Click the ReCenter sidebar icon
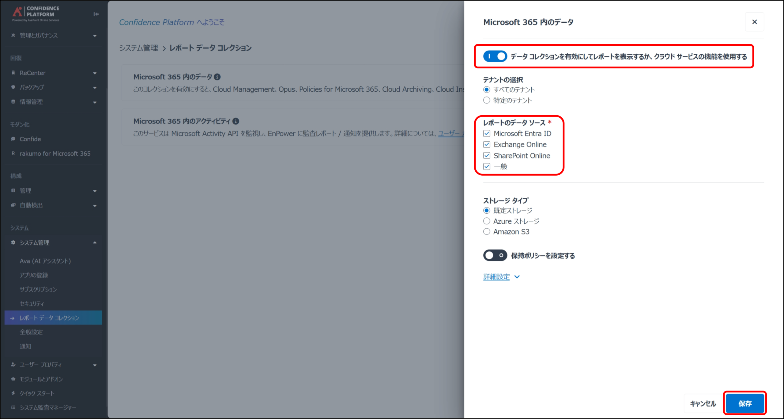The image size is (784, 419). 13,73
